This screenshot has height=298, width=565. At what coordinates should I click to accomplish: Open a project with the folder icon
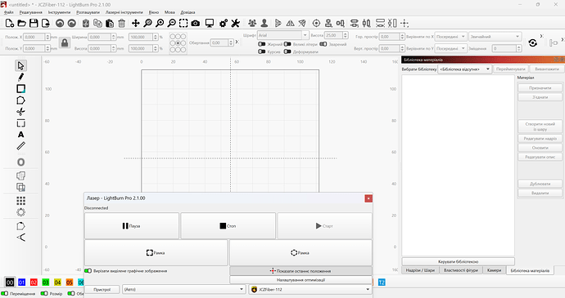(21, 24)
